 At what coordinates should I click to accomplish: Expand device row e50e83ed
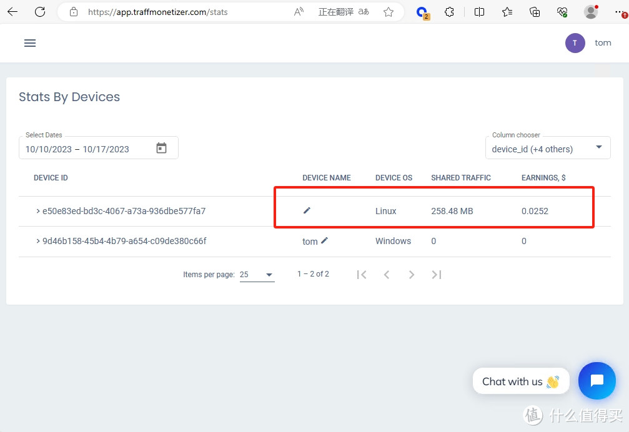38,211
